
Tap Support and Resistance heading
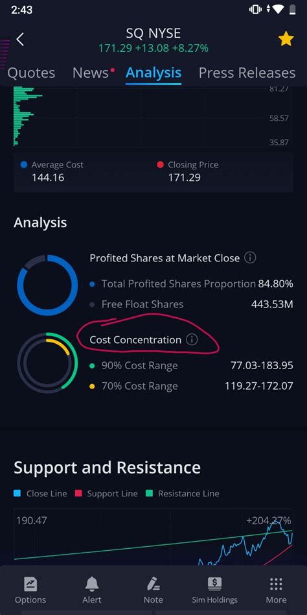(107, 468)
